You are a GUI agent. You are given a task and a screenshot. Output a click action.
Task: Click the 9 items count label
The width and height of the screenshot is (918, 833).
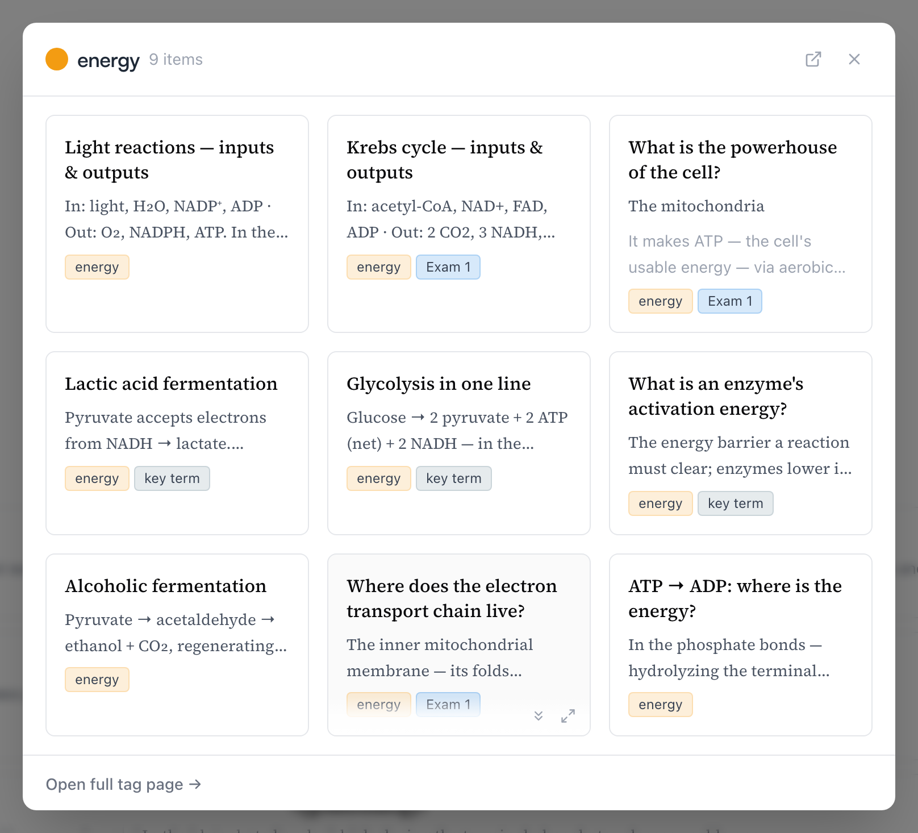pyautogui.click(x=176, y=60)
